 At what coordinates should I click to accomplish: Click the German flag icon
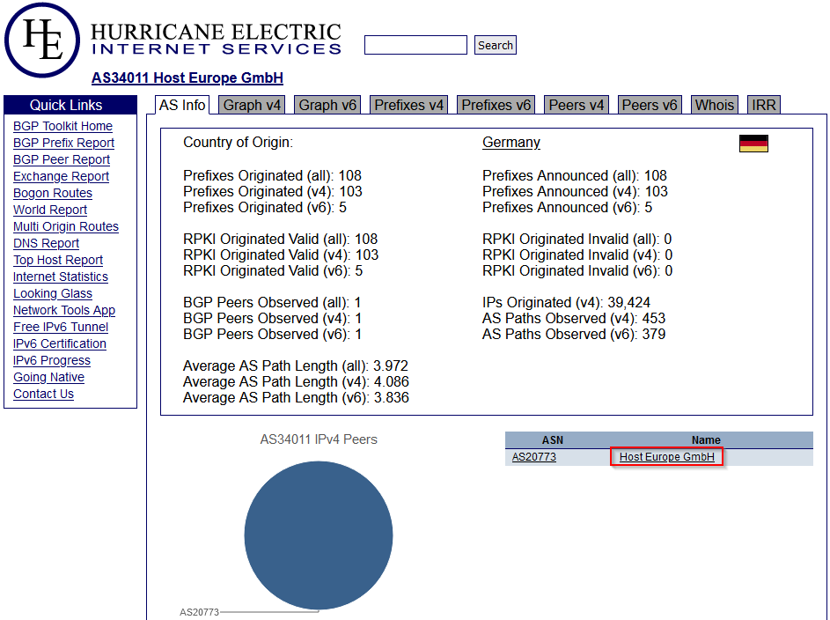(x=753, y=143)
